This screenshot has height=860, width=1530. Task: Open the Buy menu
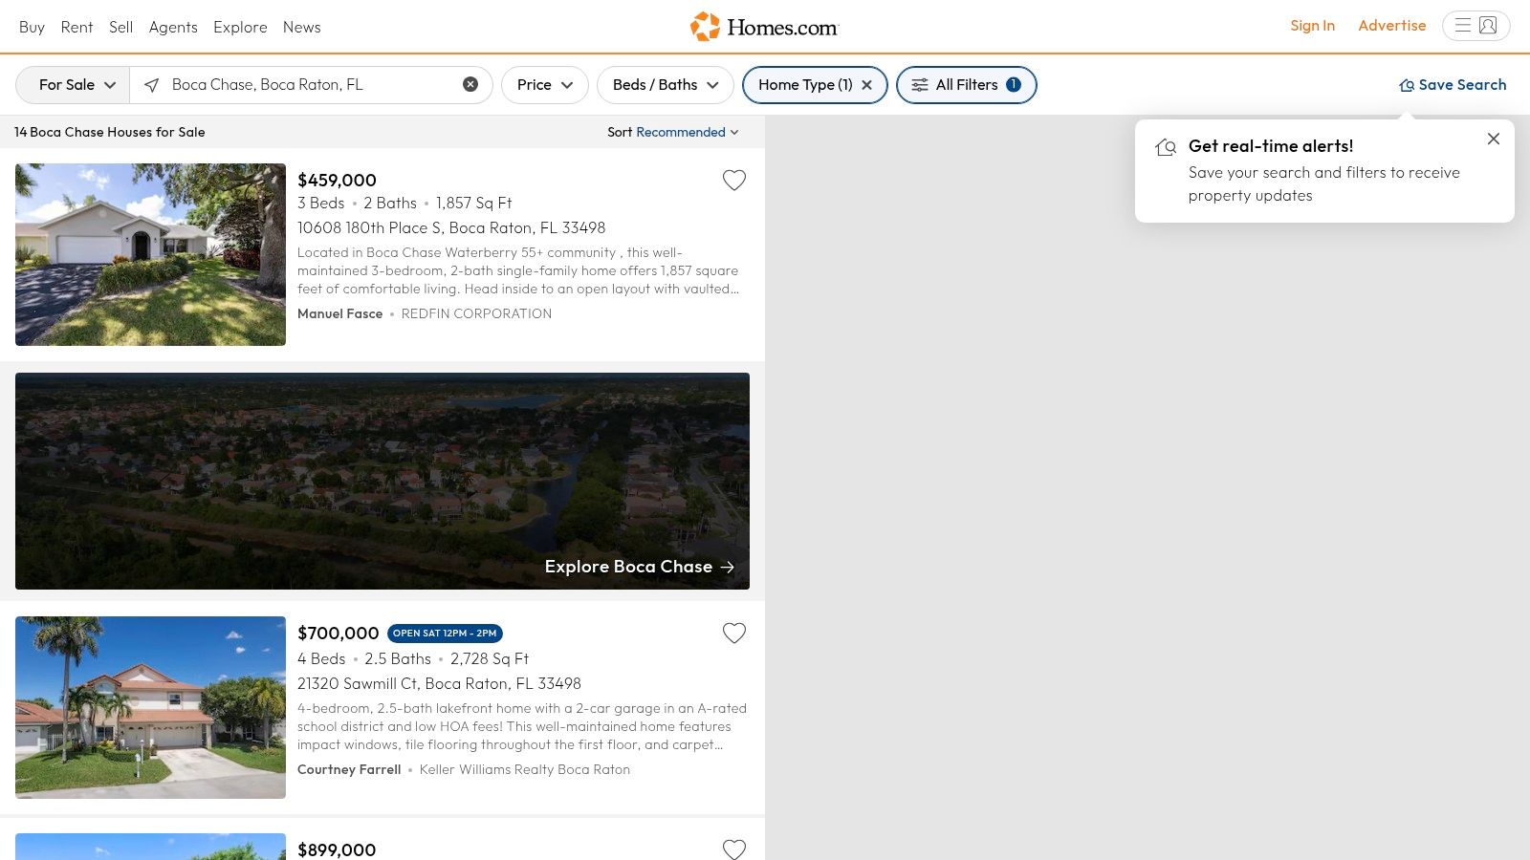click(x=32, y=27)
